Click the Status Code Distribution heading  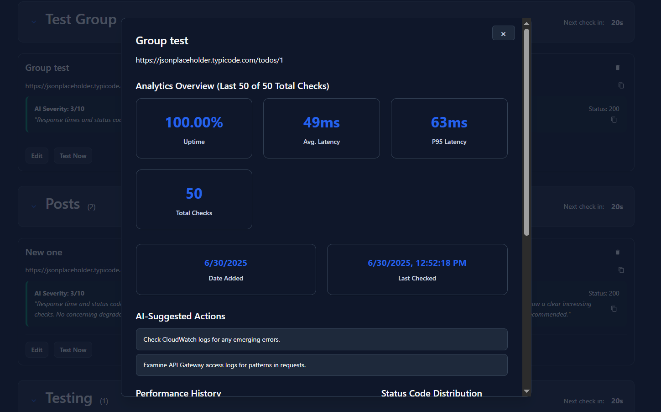[x=432, y=393]
